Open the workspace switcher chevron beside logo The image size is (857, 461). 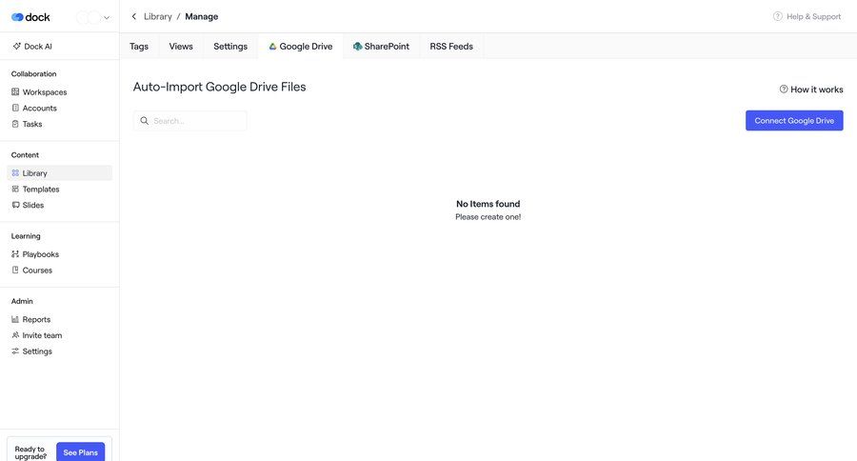click(x=107, y=17)
